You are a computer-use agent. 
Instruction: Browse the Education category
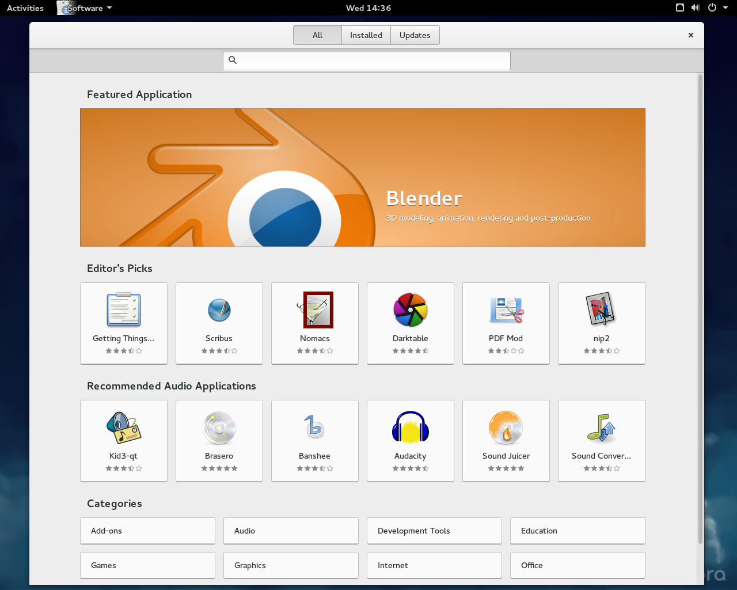578,531
